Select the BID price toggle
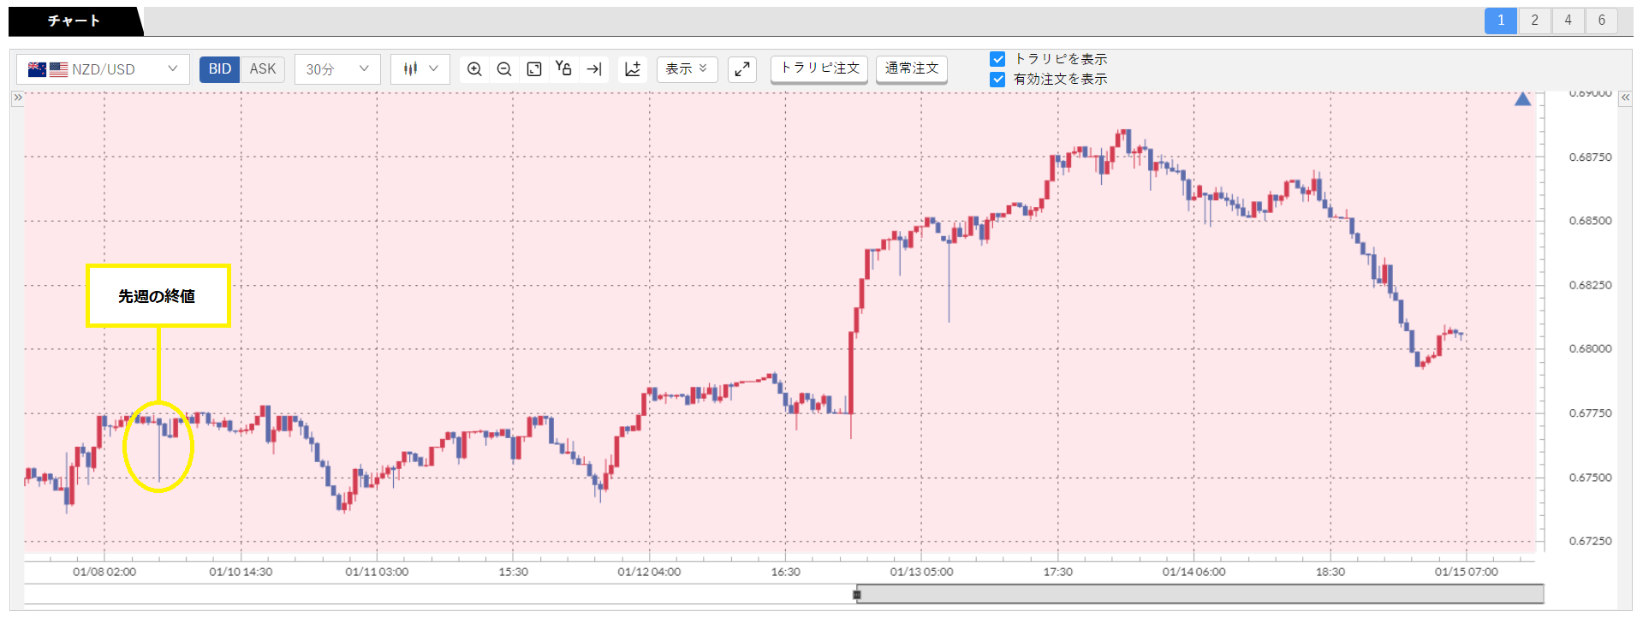Image resolution: width=1643 pixels, height=617 pixels. (220, 69)
